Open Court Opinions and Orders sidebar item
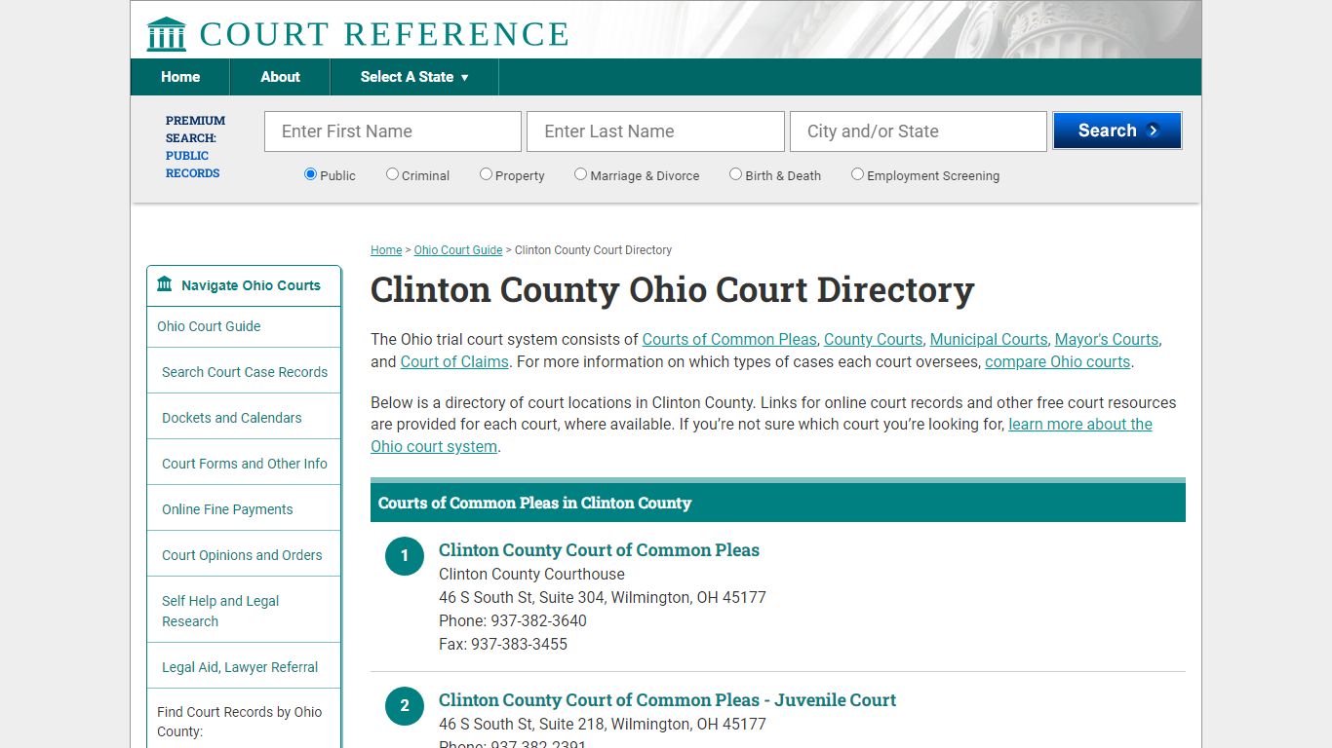The image size is (1332, 748). (242, 555)
